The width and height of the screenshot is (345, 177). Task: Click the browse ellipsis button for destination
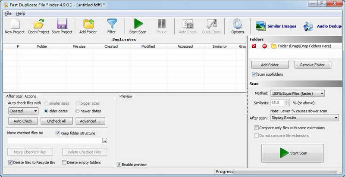pyautogui.click(x=104, y=141)
